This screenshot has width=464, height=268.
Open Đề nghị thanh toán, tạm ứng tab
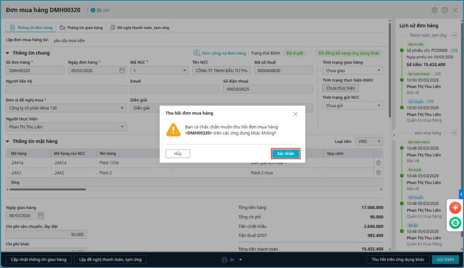coord(140,28)
